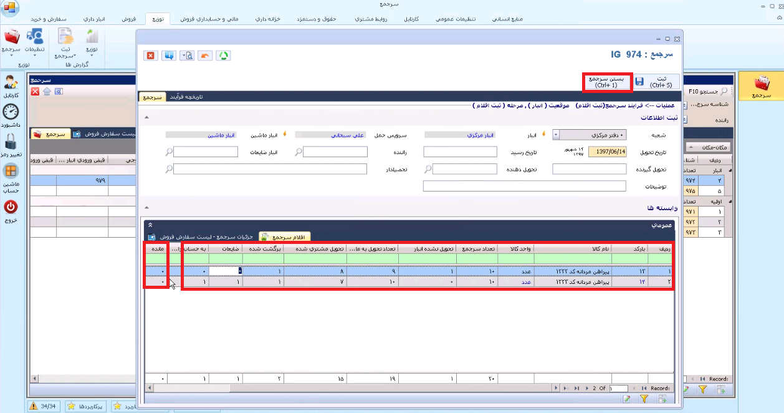Click the توضیحات description input field

coord(524,186)
